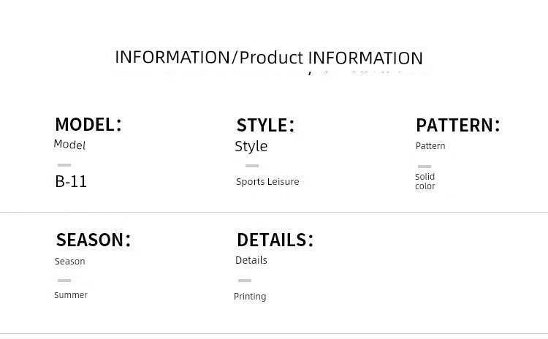Click the gray dash above "Printing"
The width and height of the screenshot is (548, 339).
pyautogui.click(x=245, y=281)
